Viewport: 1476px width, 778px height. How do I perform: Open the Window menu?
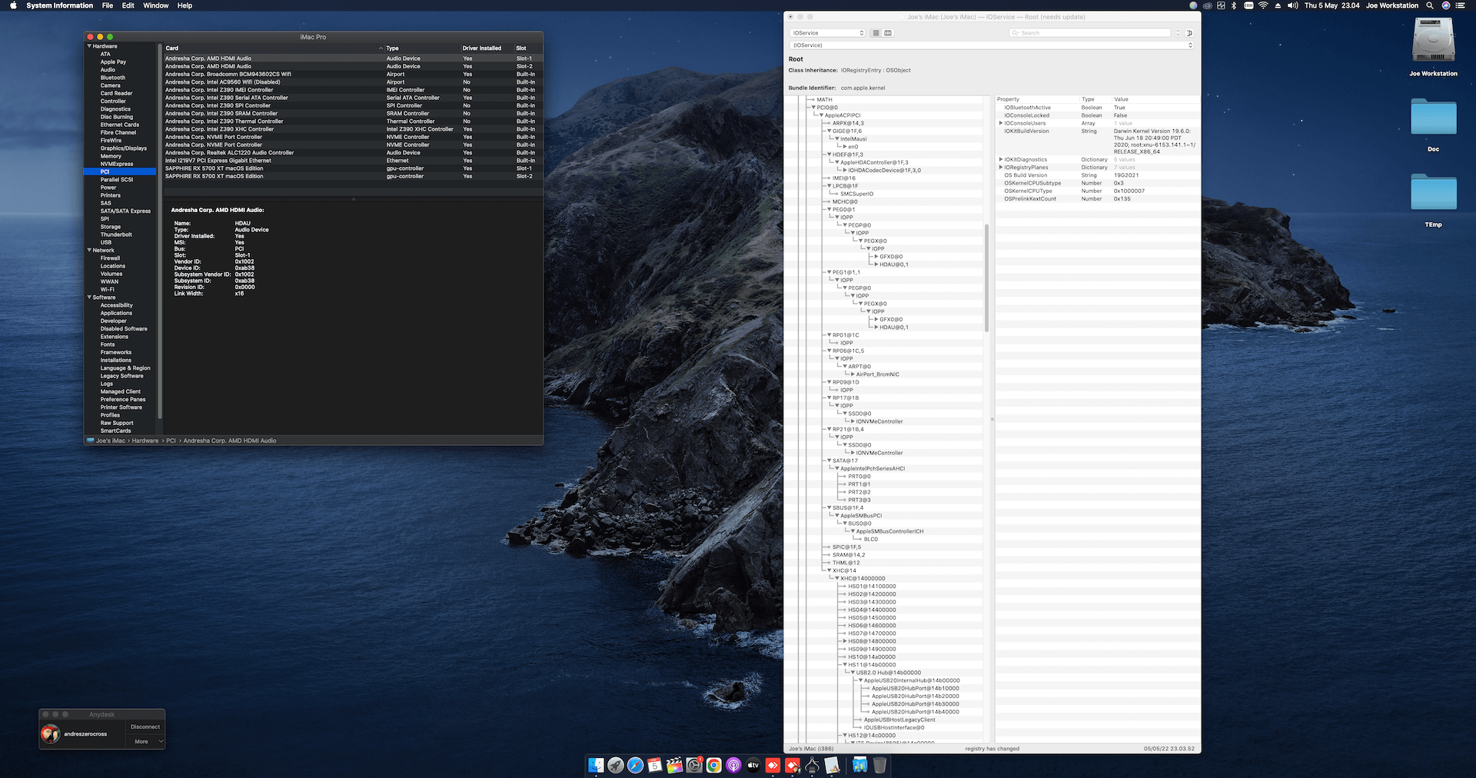point(155,5)
